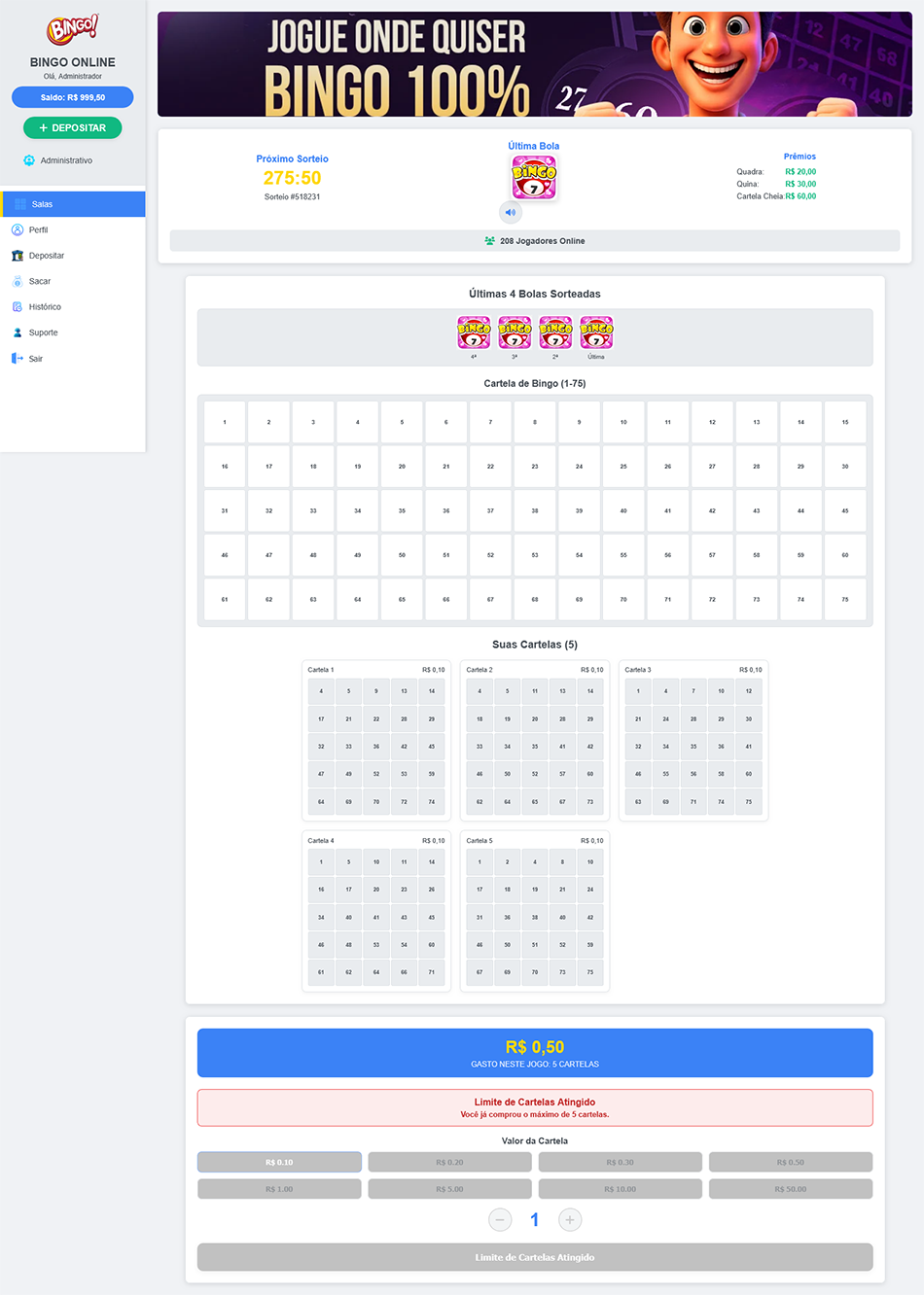Click the last drawn ball thumbnail labeled Última
The height and width of the screenshot is (1295, 924).
tap(596, 332)
